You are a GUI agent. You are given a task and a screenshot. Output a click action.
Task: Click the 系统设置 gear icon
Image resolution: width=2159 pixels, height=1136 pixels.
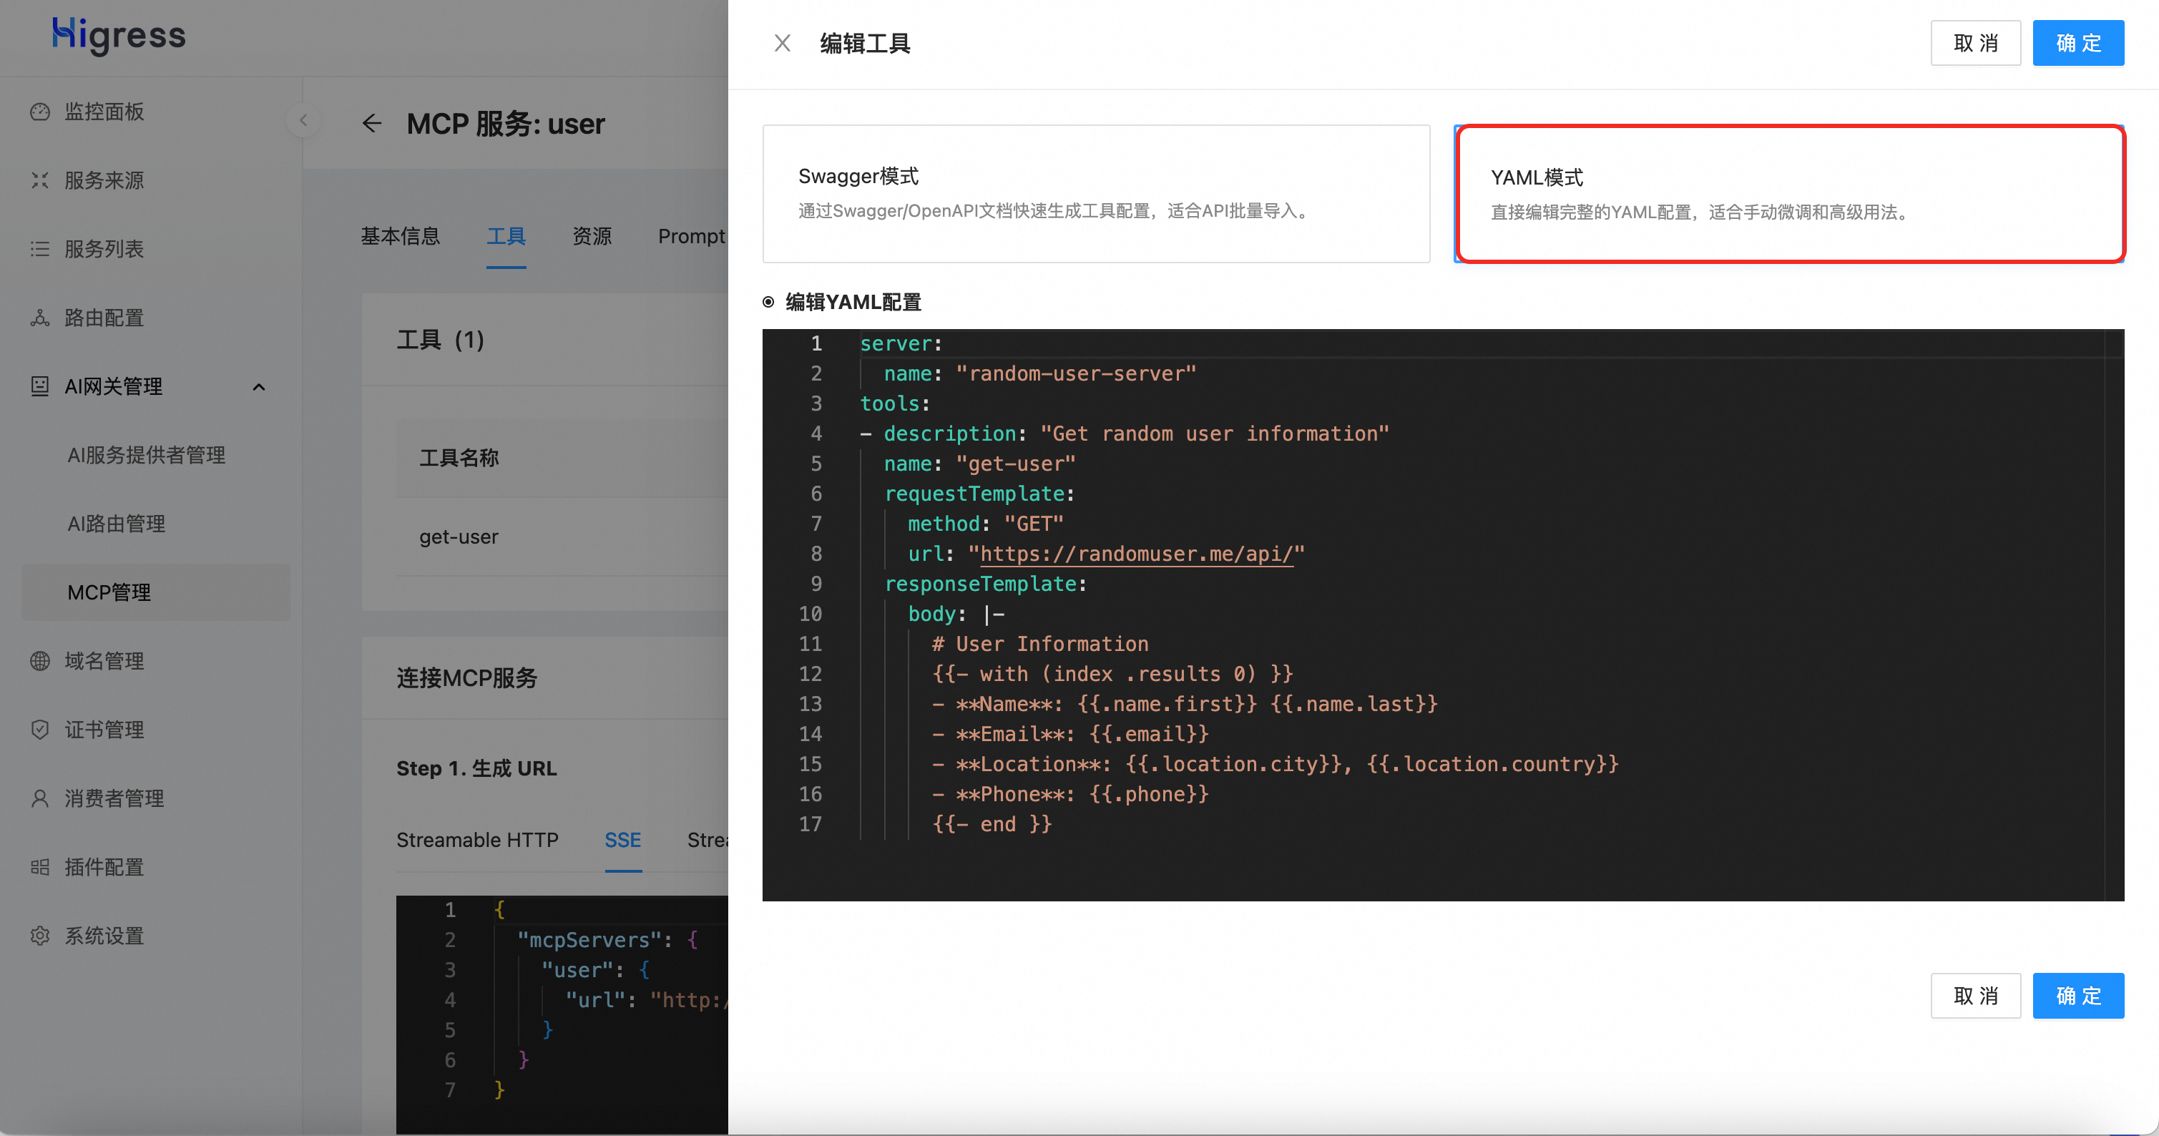(x=39, y=936)
